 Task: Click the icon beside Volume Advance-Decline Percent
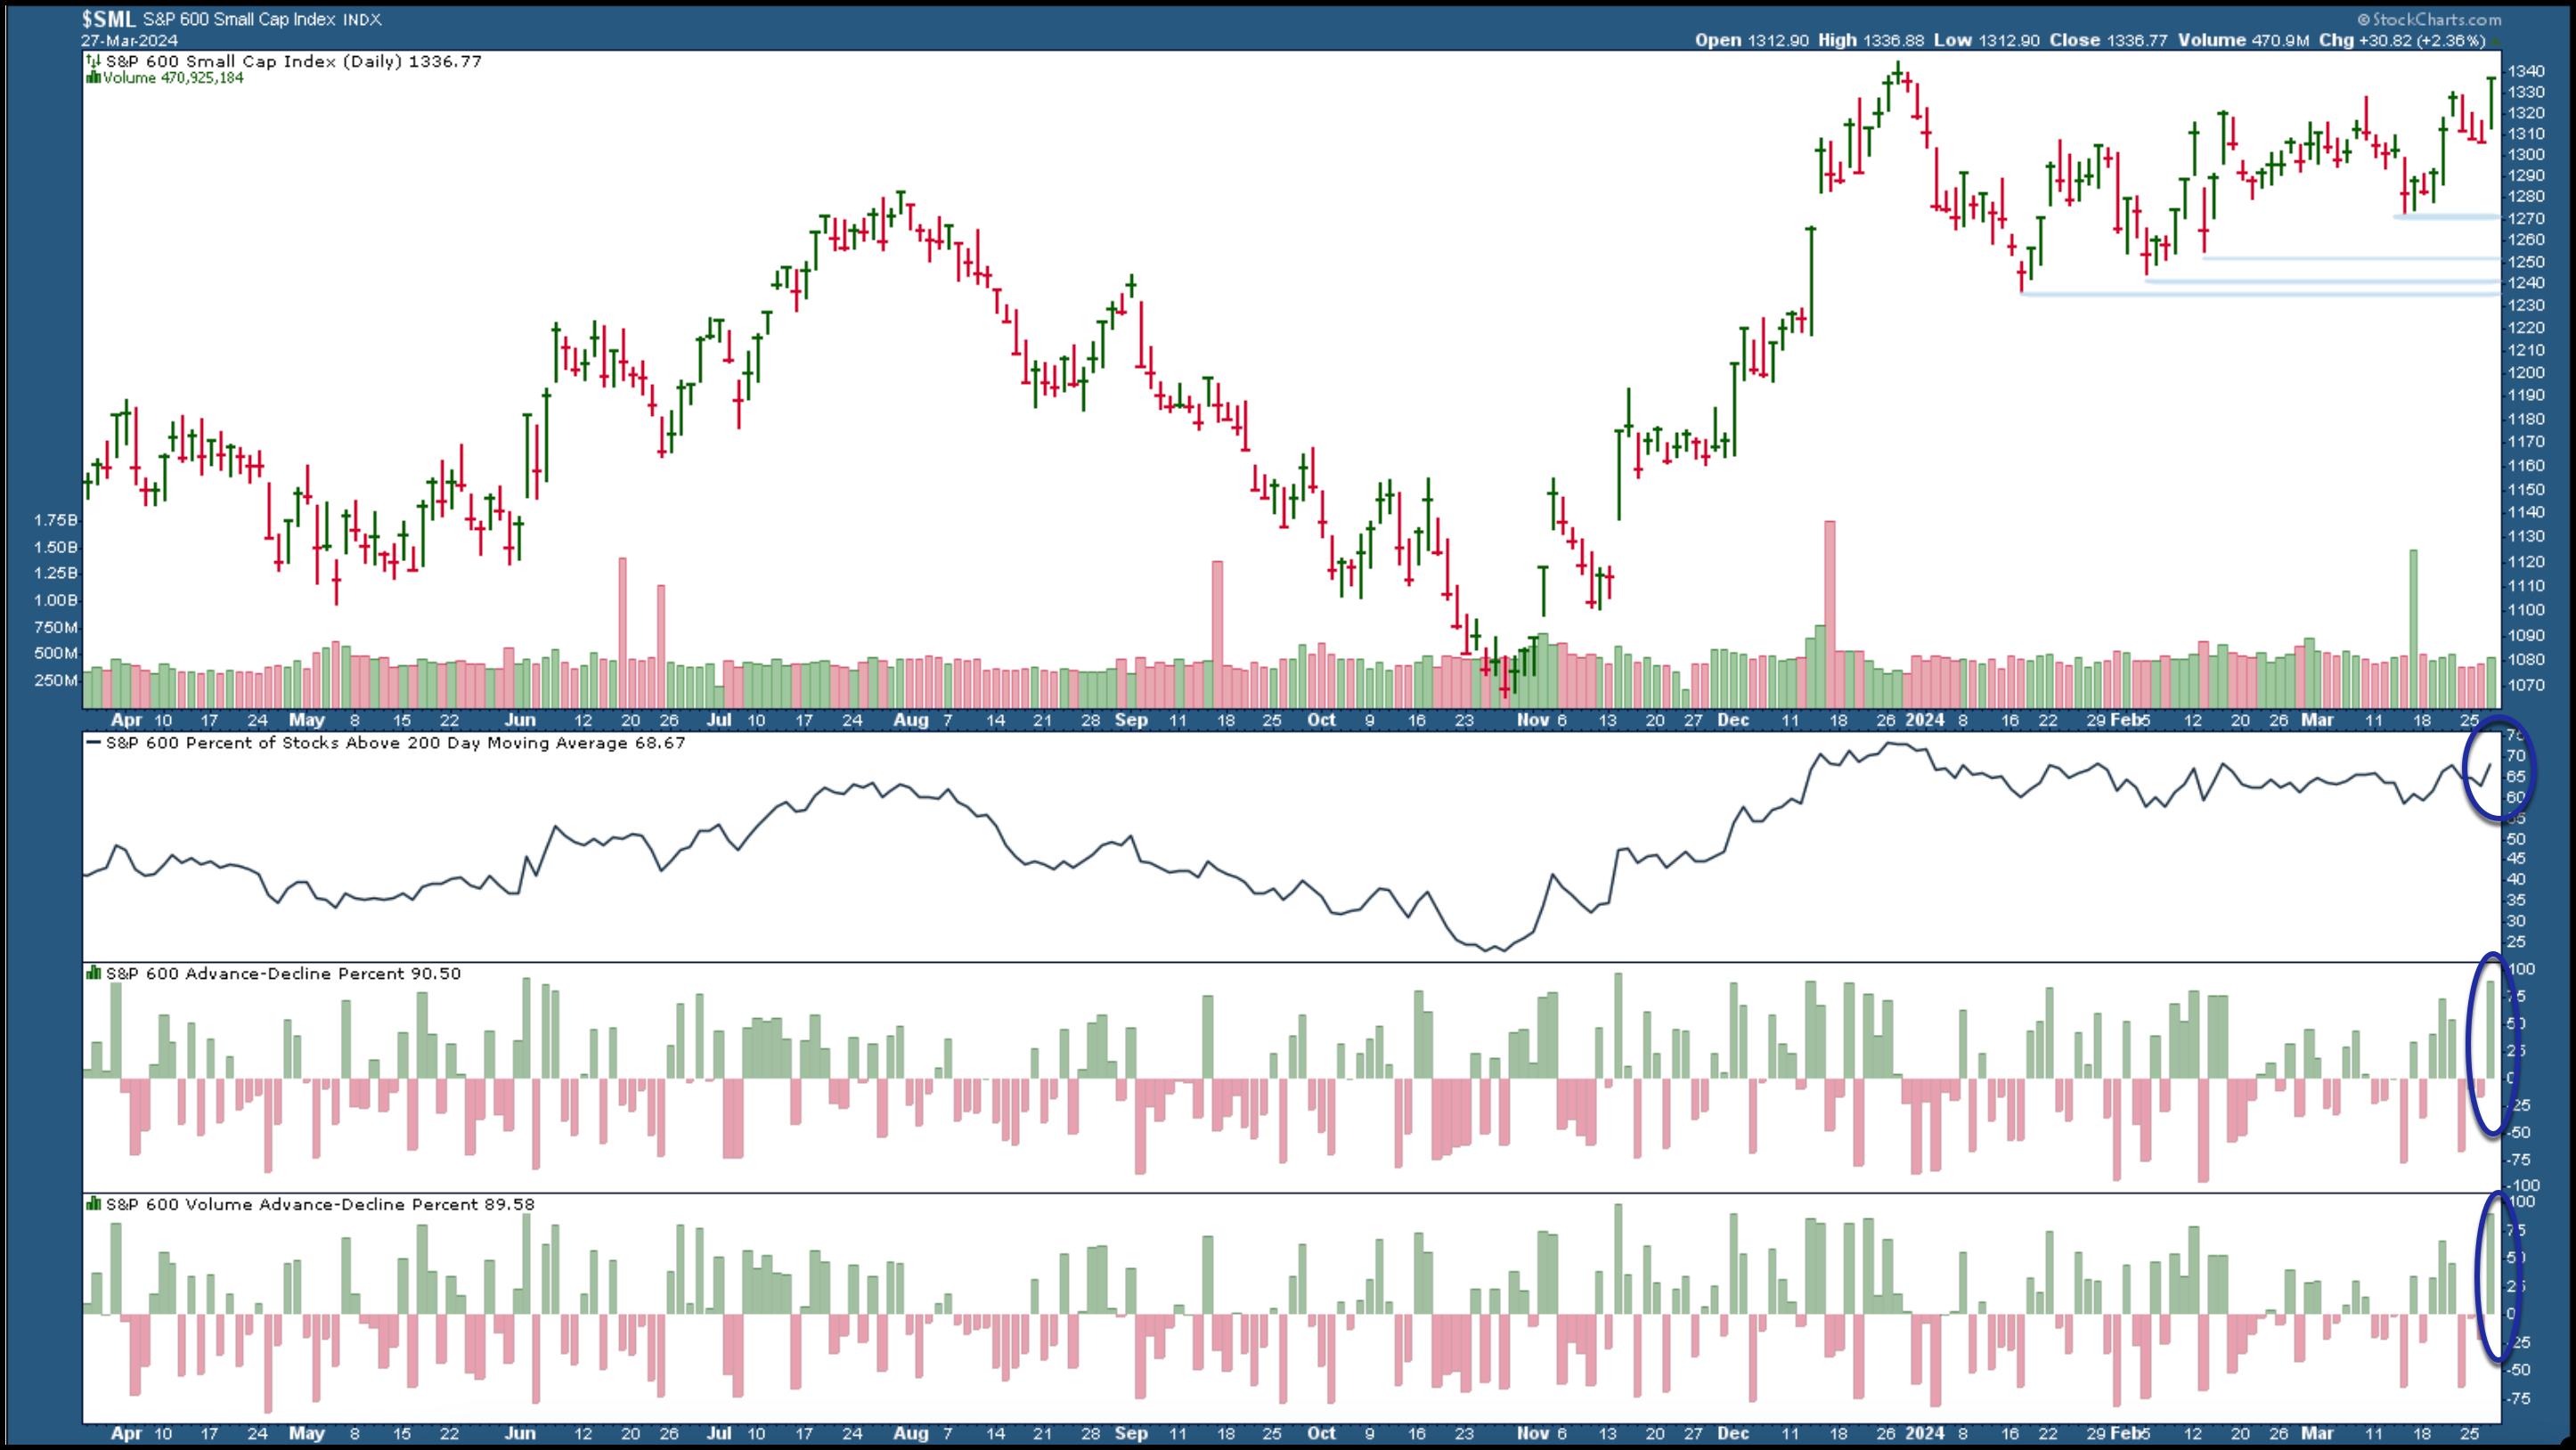point(94,1205)
